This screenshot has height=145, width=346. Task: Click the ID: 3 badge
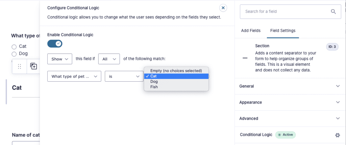(x=332, y=47)
